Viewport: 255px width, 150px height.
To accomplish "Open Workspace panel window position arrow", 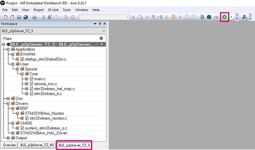I will point(95,24).
